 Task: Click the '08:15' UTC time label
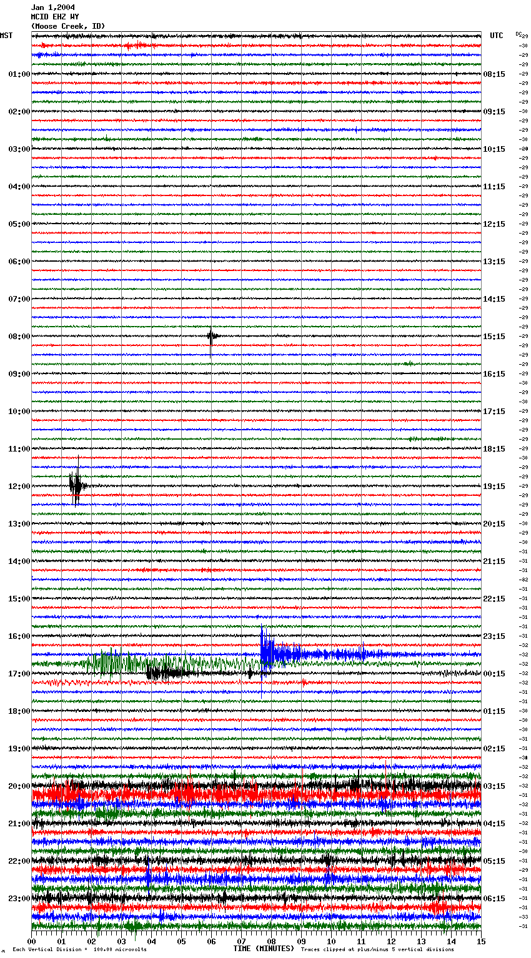[494, 74]
